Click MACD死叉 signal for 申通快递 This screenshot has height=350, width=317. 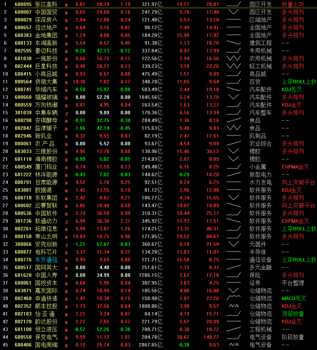(x=294, y=298)
